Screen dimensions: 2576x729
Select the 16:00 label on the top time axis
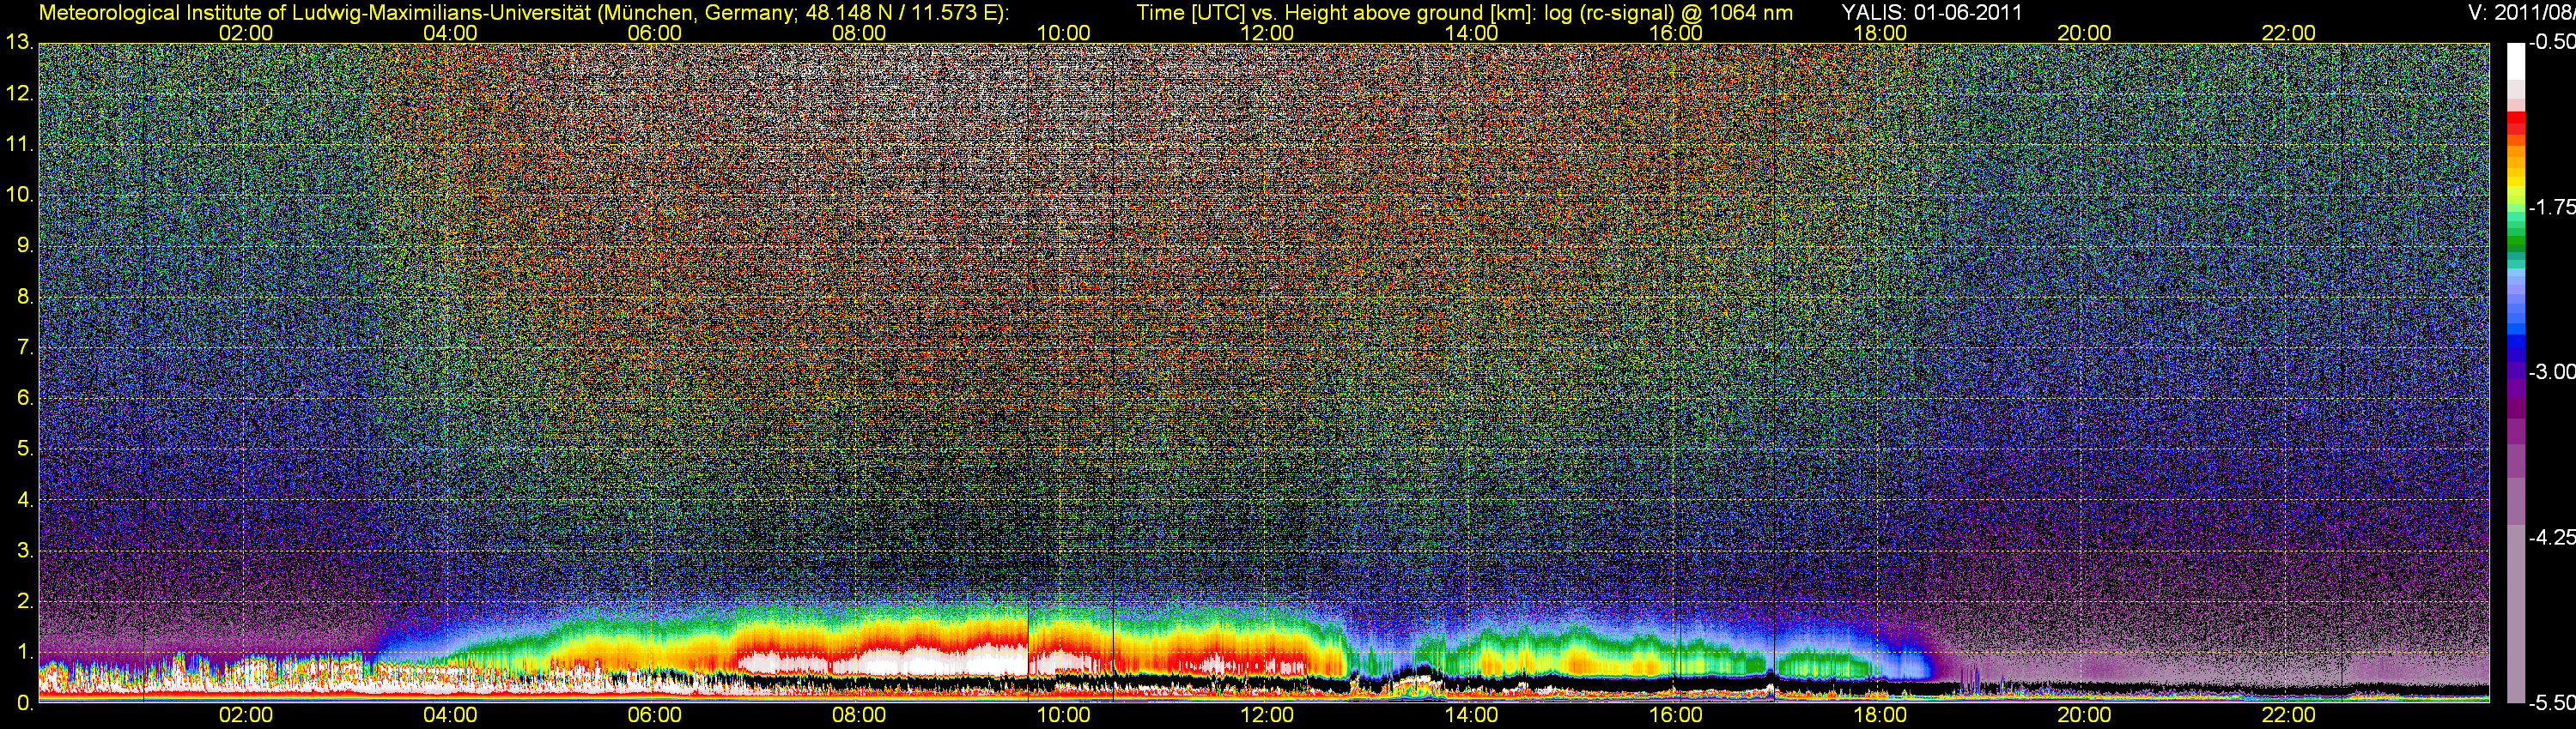pos(1676,33)
